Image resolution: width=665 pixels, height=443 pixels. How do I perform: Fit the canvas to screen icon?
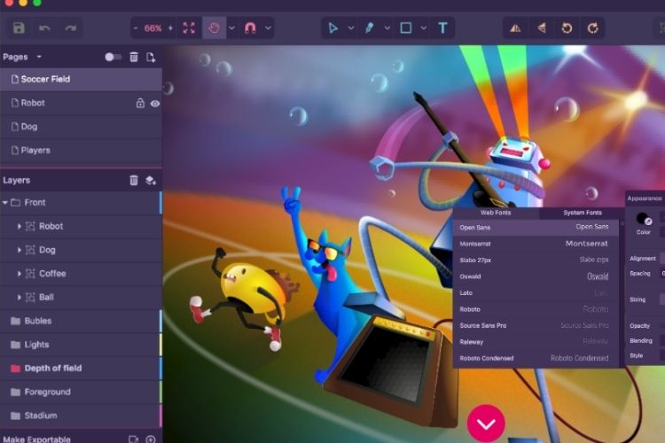[189, 28]
